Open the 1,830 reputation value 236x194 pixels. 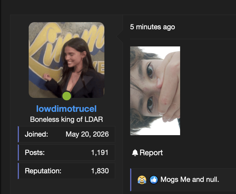click(x=100, y=171)
